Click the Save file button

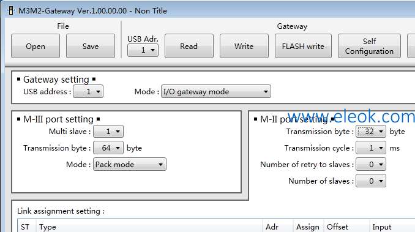coord(91,46)
